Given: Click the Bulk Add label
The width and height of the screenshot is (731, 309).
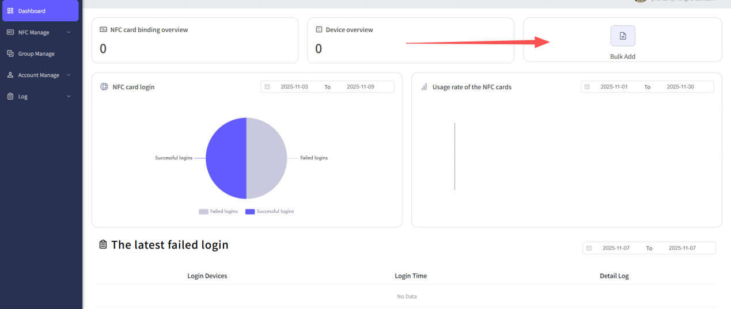Looking at the screenshot, I should click(x=623, y=56).
